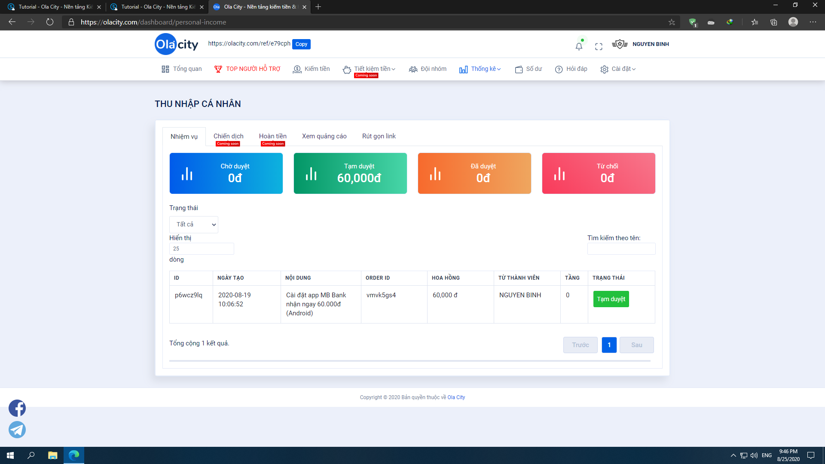Toggle fullscreen mode icon
Viewport: 825px width, 464px height.
(x=599, y=46)
